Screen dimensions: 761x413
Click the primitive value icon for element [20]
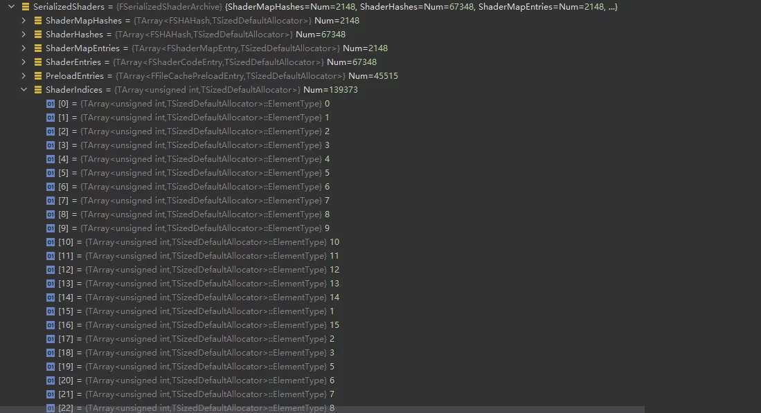click(x=51, y=380)
